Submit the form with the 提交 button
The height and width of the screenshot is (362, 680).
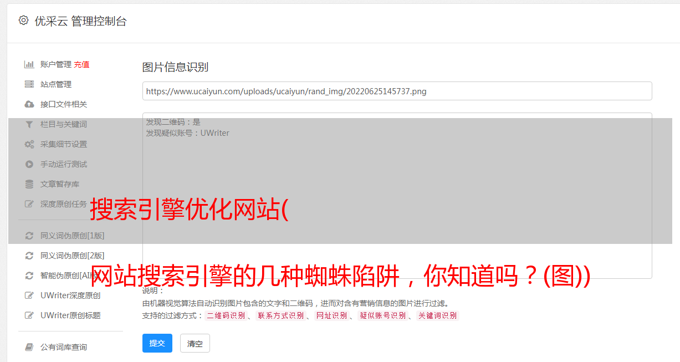(x=157, y=343)
